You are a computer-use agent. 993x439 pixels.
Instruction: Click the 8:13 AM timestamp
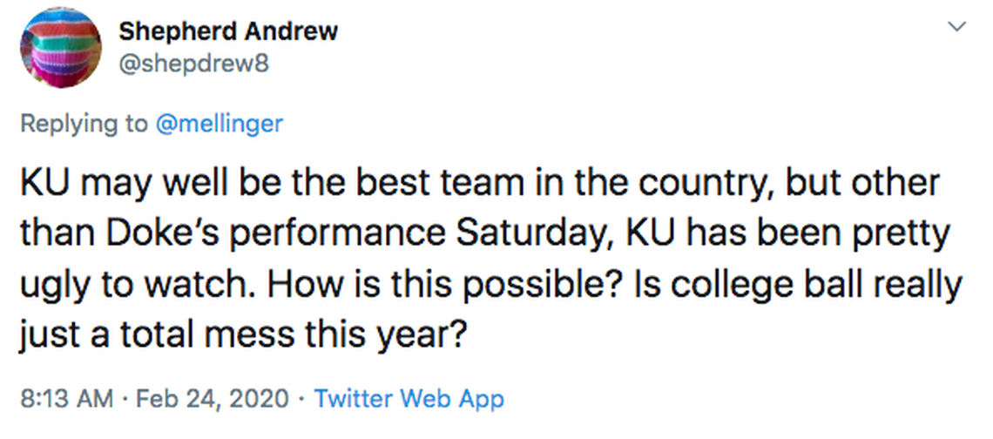(x=65, y=400)
